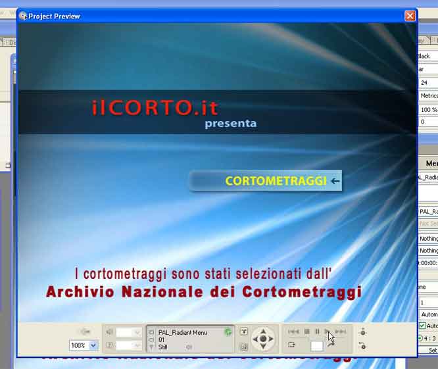Click the play button in preview controls
438x369 pixels.
[328, 332]
